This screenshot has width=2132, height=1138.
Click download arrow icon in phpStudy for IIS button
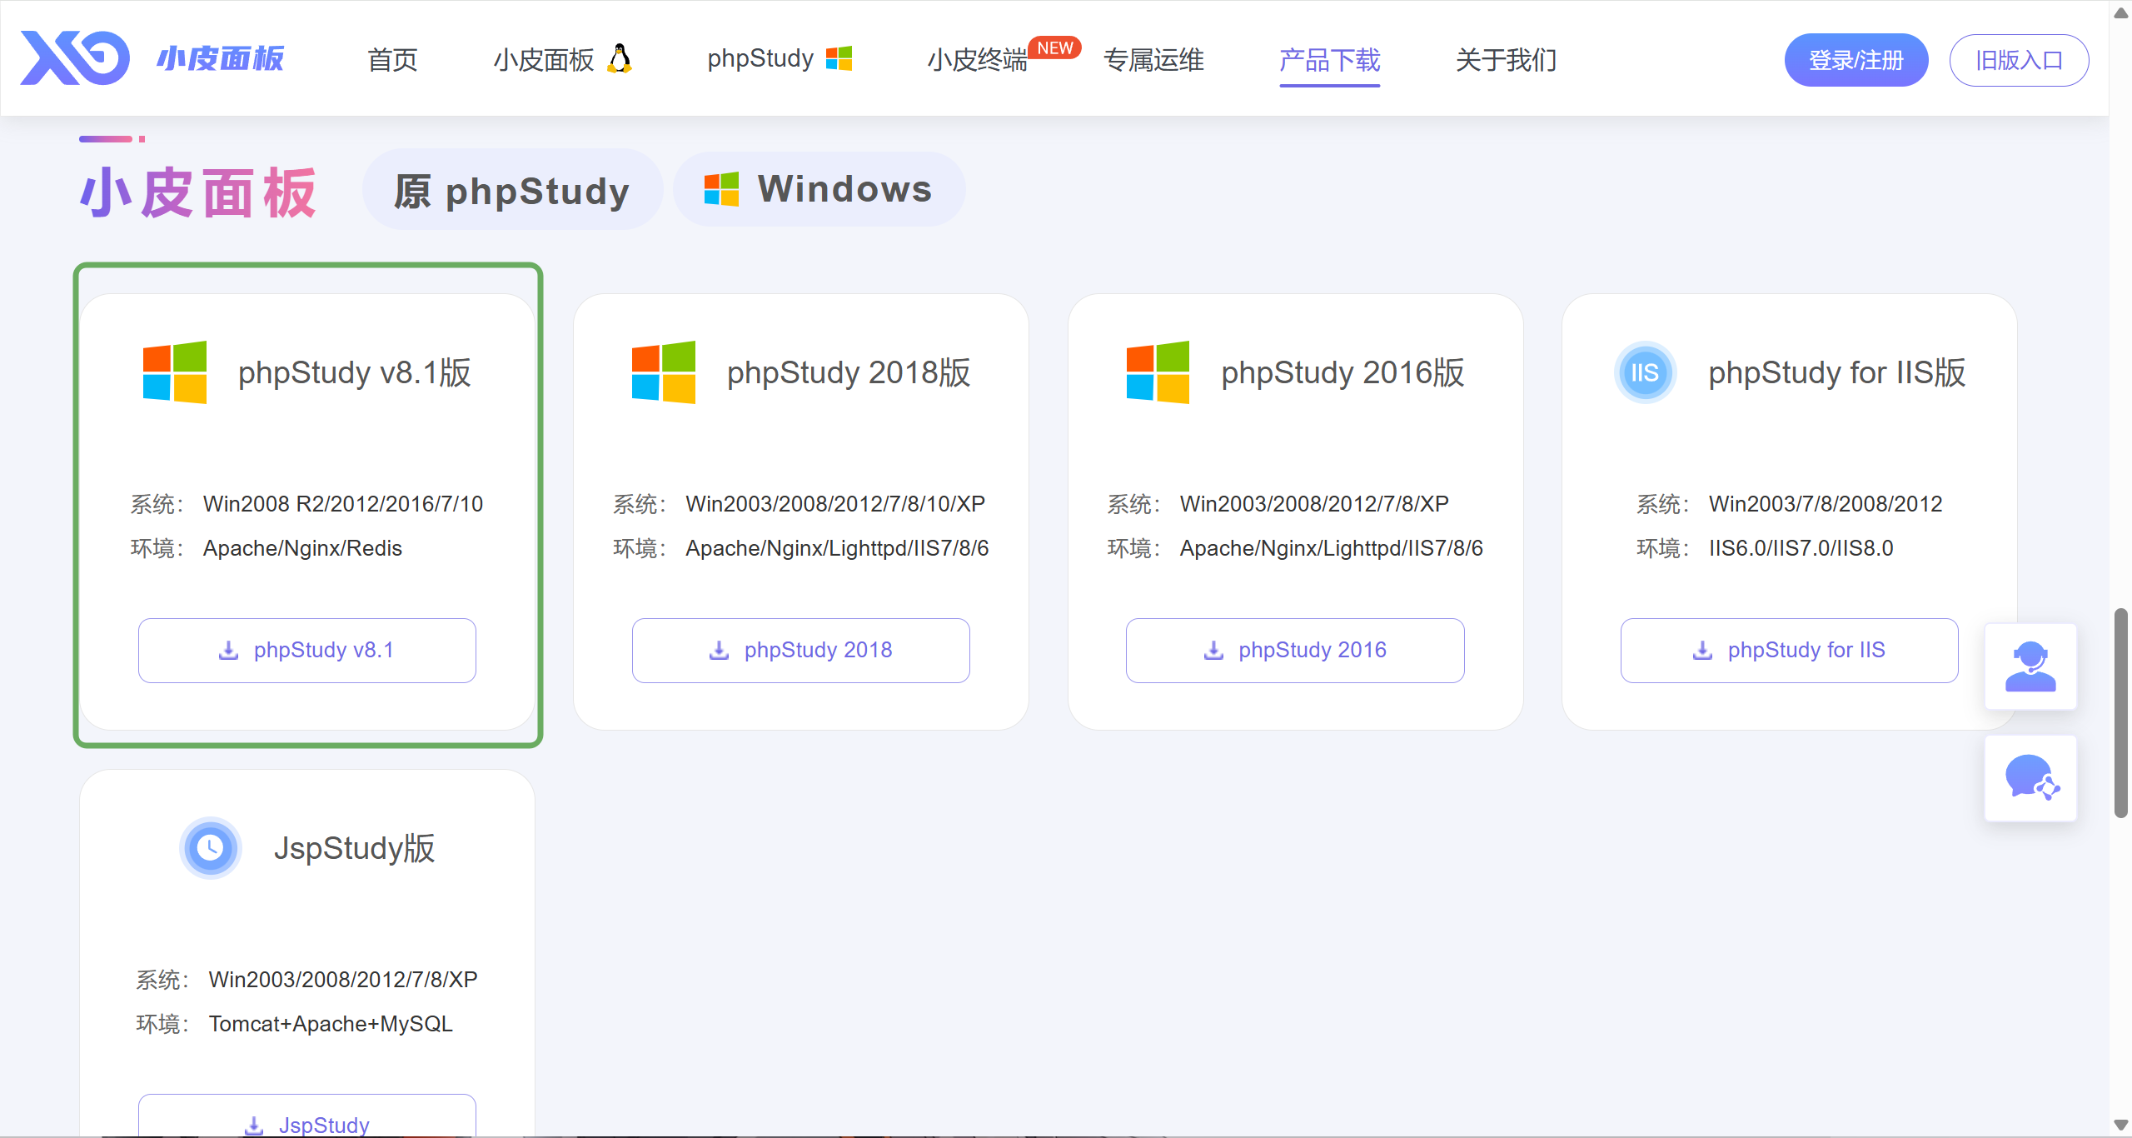[x=1702, y=651]
